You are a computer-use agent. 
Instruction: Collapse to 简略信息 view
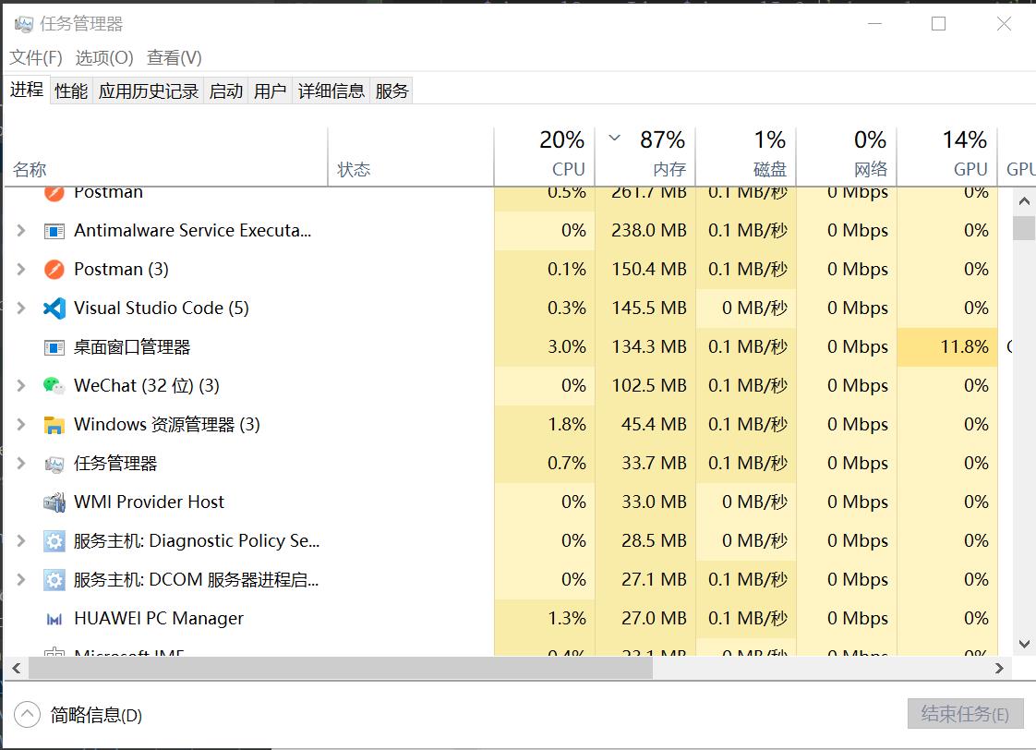click(79, 714)
